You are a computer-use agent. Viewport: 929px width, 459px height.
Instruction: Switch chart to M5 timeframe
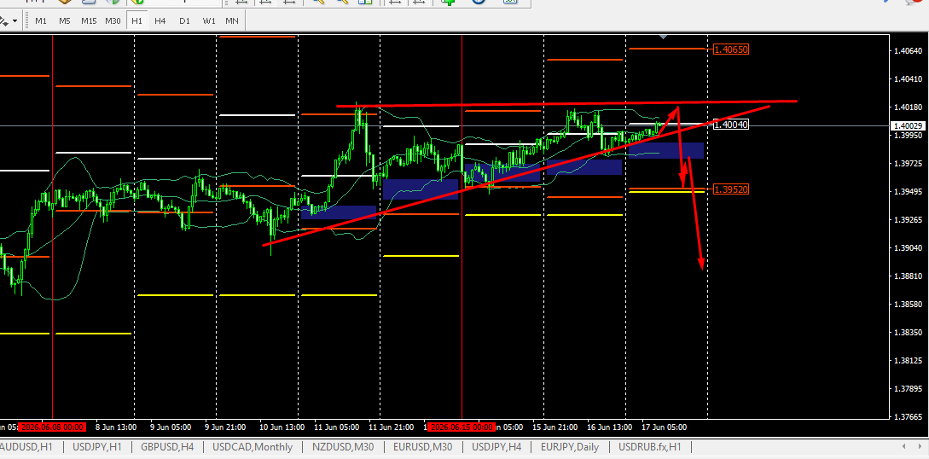click(x=65, y=20)
